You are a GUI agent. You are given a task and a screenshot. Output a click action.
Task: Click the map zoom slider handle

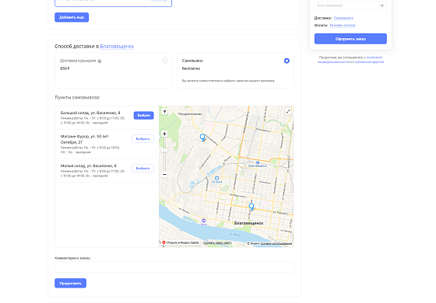164,151
